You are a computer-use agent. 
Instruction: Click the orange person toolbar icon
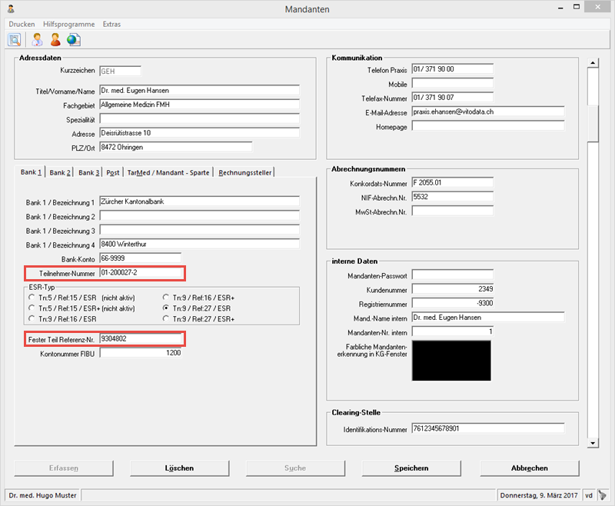tap(55, 40)
